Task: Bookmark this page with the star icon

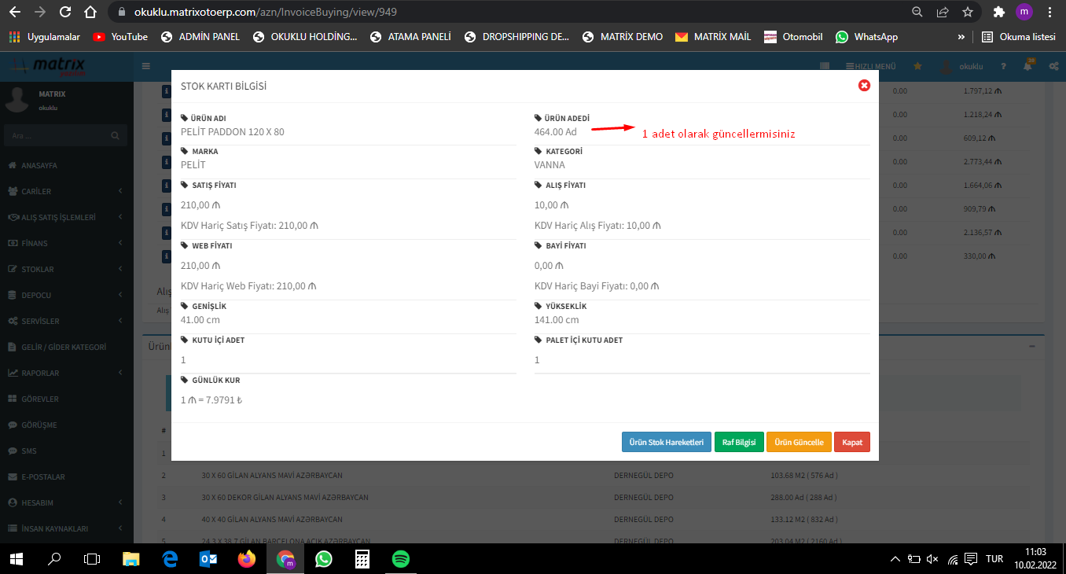Action: [x=968, y=13]
